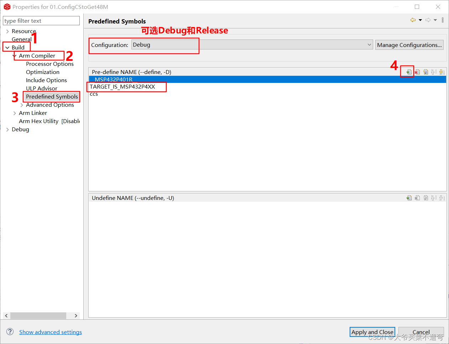Click the Show advanced settings link

pos(50,332)
